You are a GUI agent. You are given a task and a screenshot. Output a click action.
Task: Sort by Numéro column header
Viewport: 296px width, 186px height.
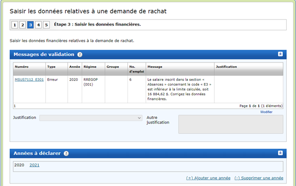pos(29,69)
